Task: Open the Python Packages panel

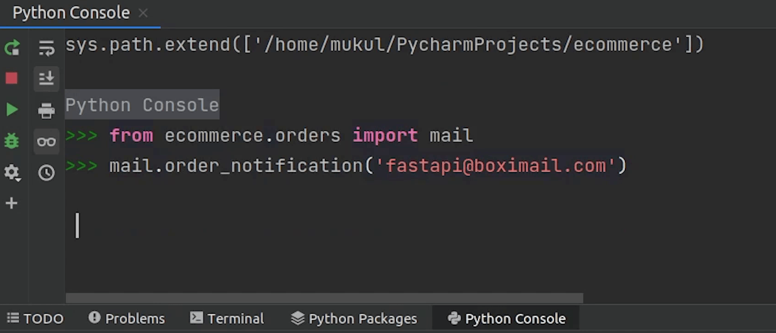Action: click(x=354, y=318)
